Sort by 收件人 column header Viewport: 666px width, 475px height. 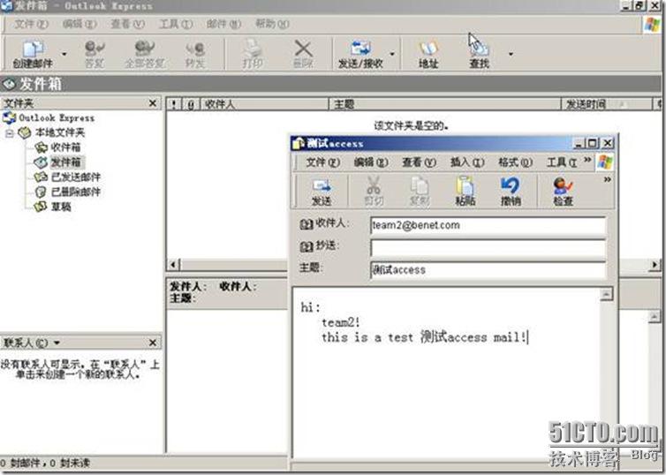click(264, 104)
